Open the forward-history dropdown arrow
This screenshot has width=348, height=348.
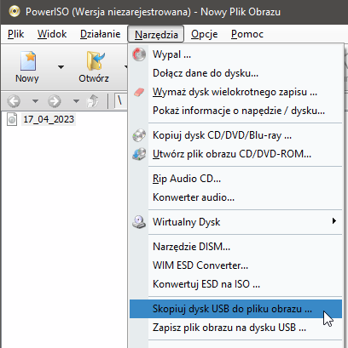pyautogui.click(x=76, y=100)
